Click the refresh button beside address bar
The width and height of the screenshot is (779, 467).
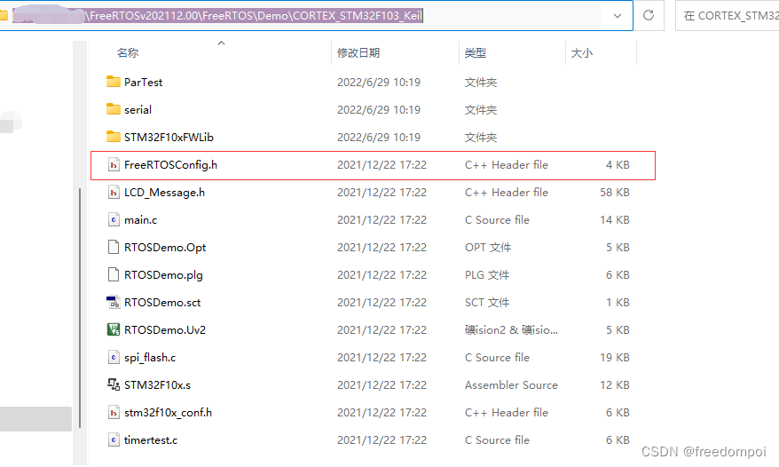(649, 15)
